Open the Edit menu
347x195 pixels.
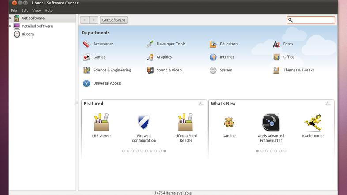coord(25,11)
